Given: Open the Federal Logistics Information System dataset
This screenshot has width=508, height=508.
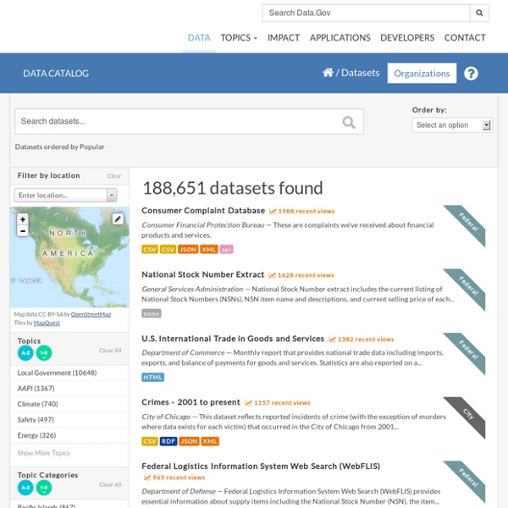Looking at the screenshot, I should (x=261, y=467).
